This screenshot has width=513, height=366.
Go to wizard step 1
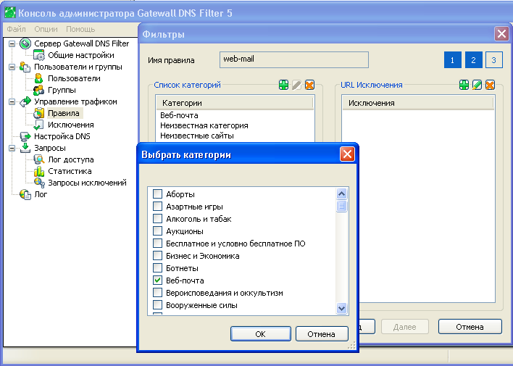point(452,60)
